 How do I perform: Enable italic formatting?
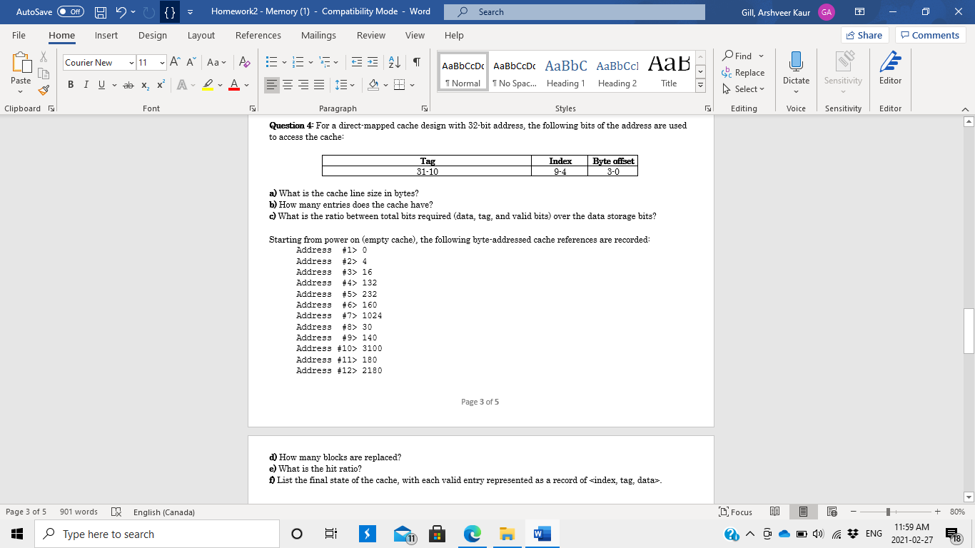click(86, 84)
